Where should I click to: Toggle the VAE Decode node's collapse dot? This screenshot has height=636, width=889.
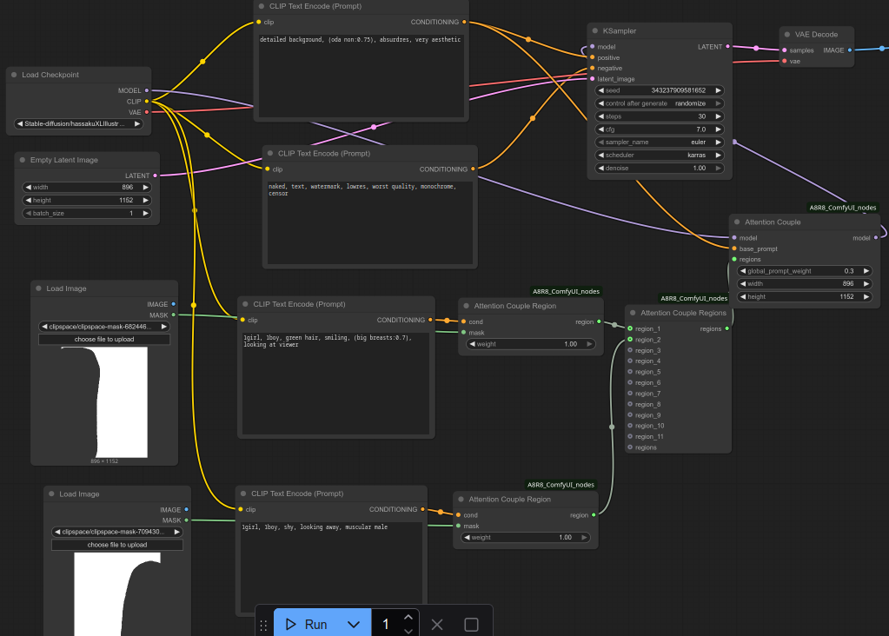[787, 35]
